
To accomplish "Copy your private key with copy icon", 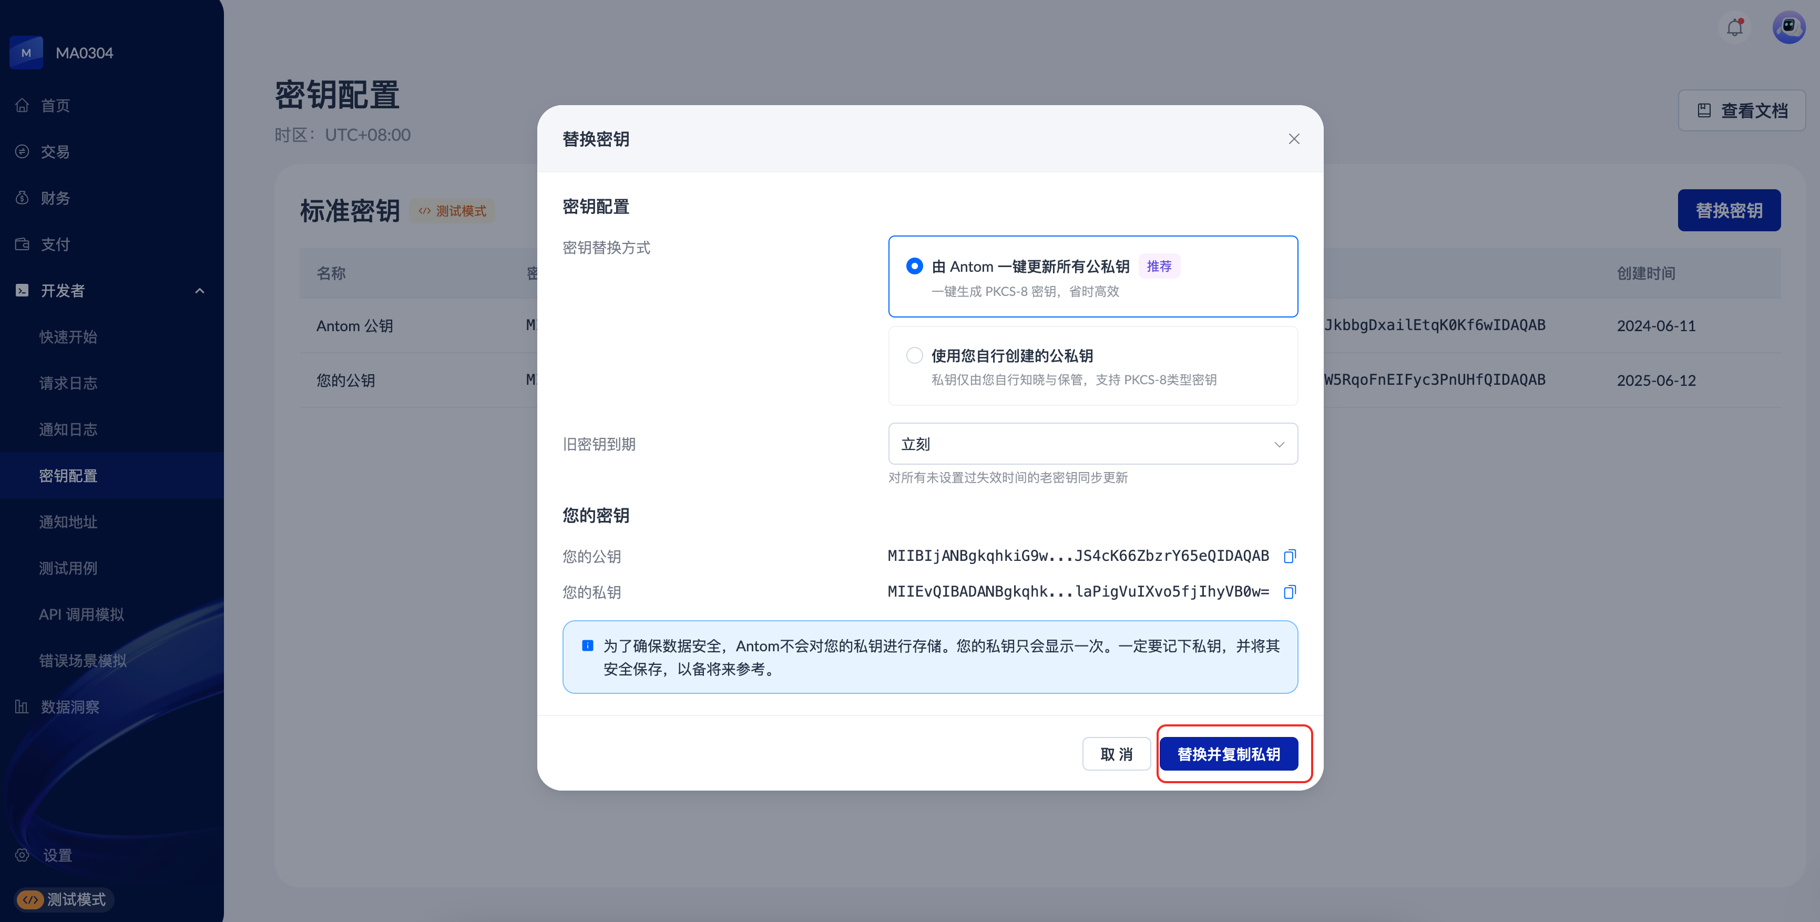I will point(1290,591).
